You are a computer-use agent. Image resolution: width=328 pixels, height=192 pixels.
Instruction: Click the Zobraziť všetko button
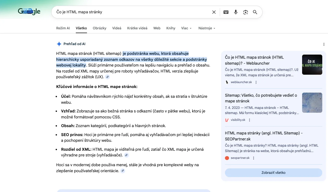pos(273,173)
